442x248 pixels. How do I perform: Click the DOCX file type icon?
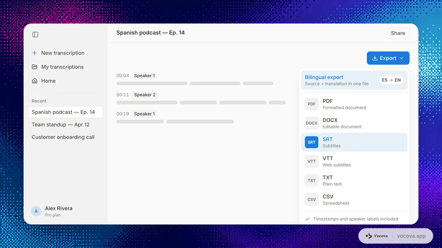312,123
